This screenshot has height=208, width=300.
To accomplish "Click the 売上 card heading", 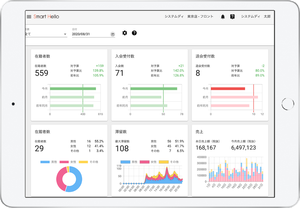I will 199,132.
